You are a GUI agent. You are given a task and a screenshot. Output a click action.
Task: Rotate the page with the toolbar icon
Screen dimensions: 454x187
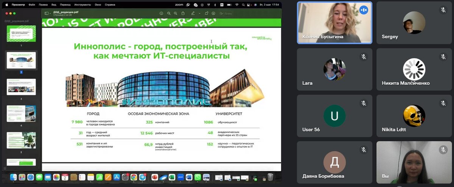207,13
